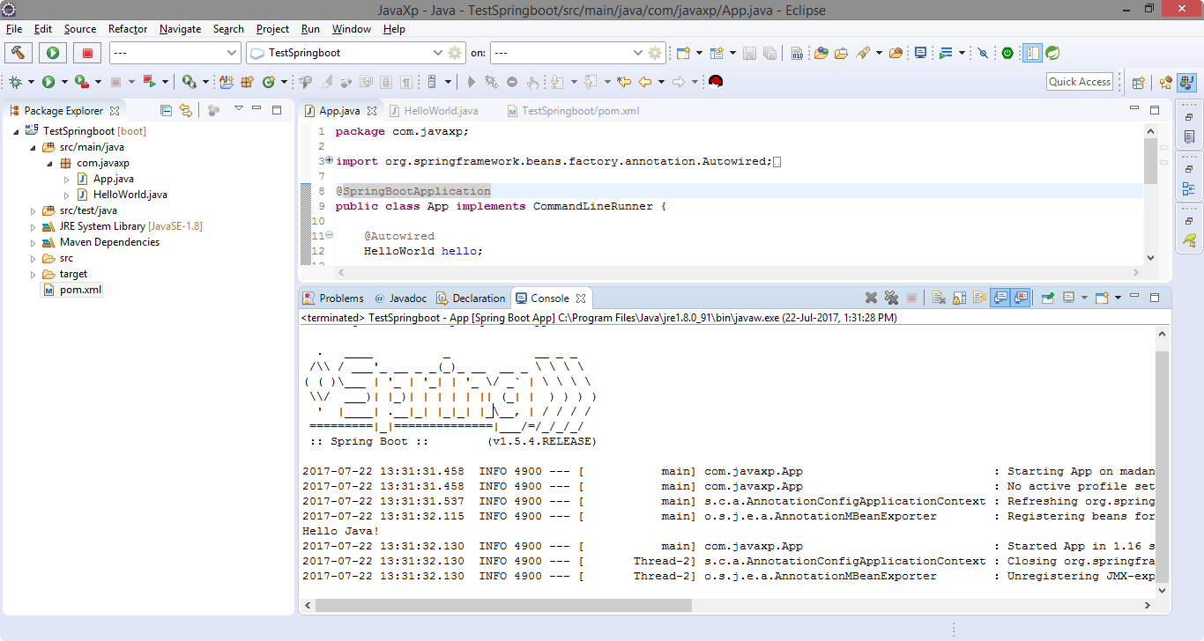This screenshot has height=641, width=1204.
Task: Enable Scroll Lock in the Console
Action: click(x=959, y=297)
